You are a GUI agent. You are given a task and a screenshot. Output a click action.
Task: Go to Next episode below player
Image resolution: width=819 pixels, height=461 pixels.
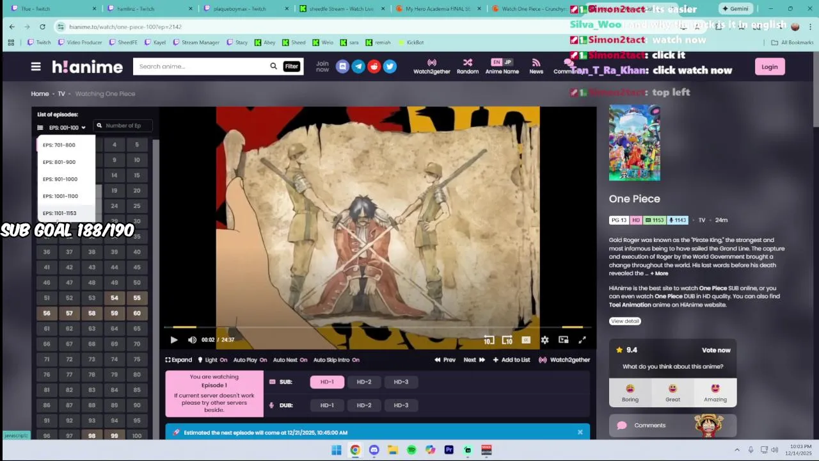(x=474, y=360)
